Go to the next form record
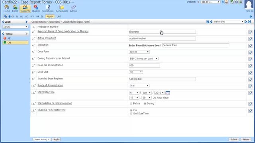Viewport: 255px width, 143px height. [x=246, y=21]
